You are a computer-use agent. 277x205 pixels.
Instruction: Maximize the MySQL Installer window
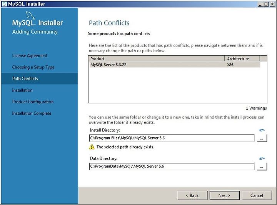tap(266, 4)
